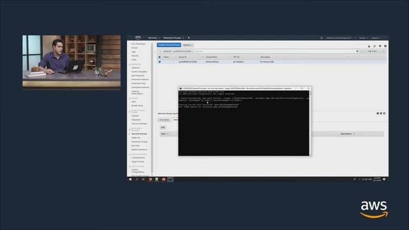Open Events in the sidebar

coord(134,48)
